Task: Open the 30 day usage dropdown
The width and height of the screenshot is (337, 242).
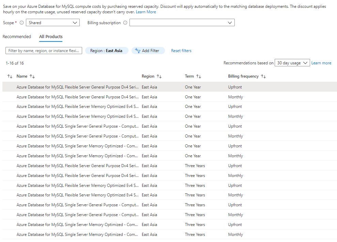Action: [x=292, y=63]
